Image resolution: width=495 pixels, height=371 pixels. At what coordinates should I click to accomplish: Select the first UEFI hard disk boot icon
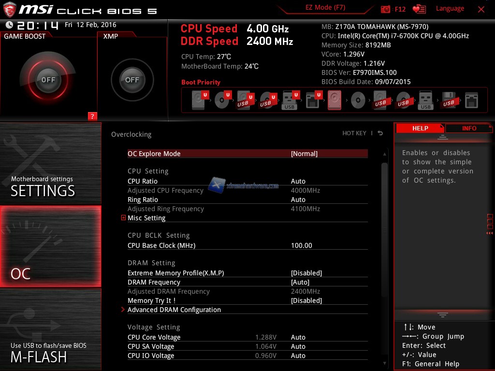click(x=199, y=100)
